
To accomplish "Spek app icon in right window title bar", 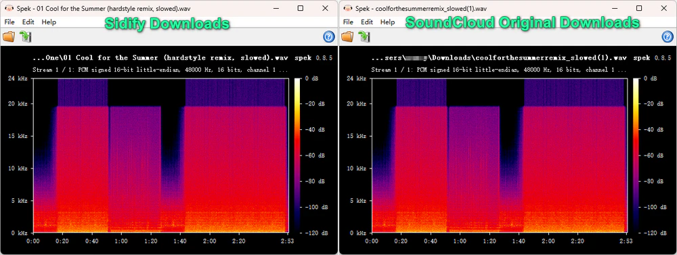I will pos(347,8).
